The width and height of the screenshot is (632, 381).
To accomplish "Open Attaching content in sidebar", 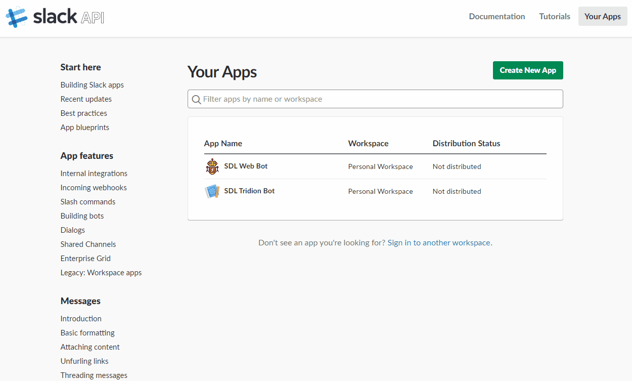I will pyautogui.click(x=90, y=347).
